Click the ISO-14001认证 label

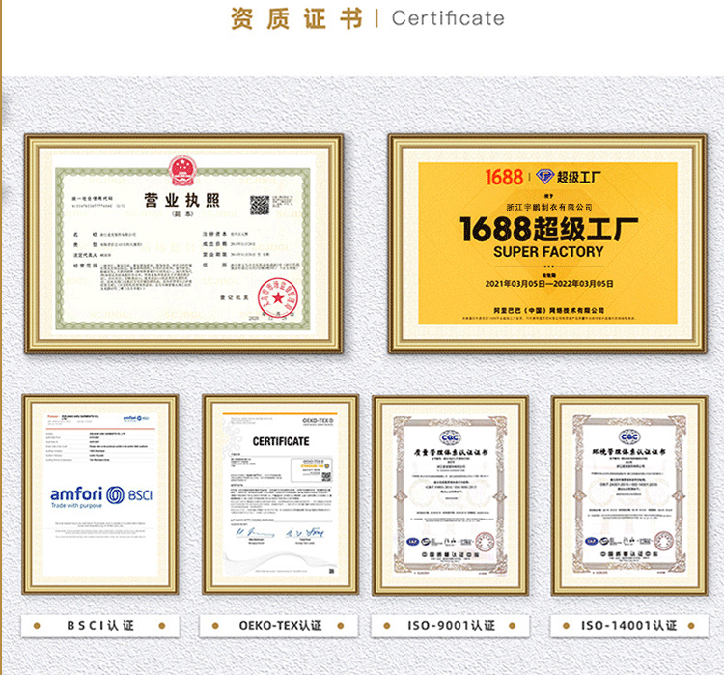[628, 626]
